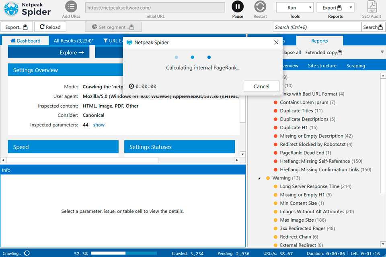
Task: Click the Speed panel header
Action: point(63,147)
